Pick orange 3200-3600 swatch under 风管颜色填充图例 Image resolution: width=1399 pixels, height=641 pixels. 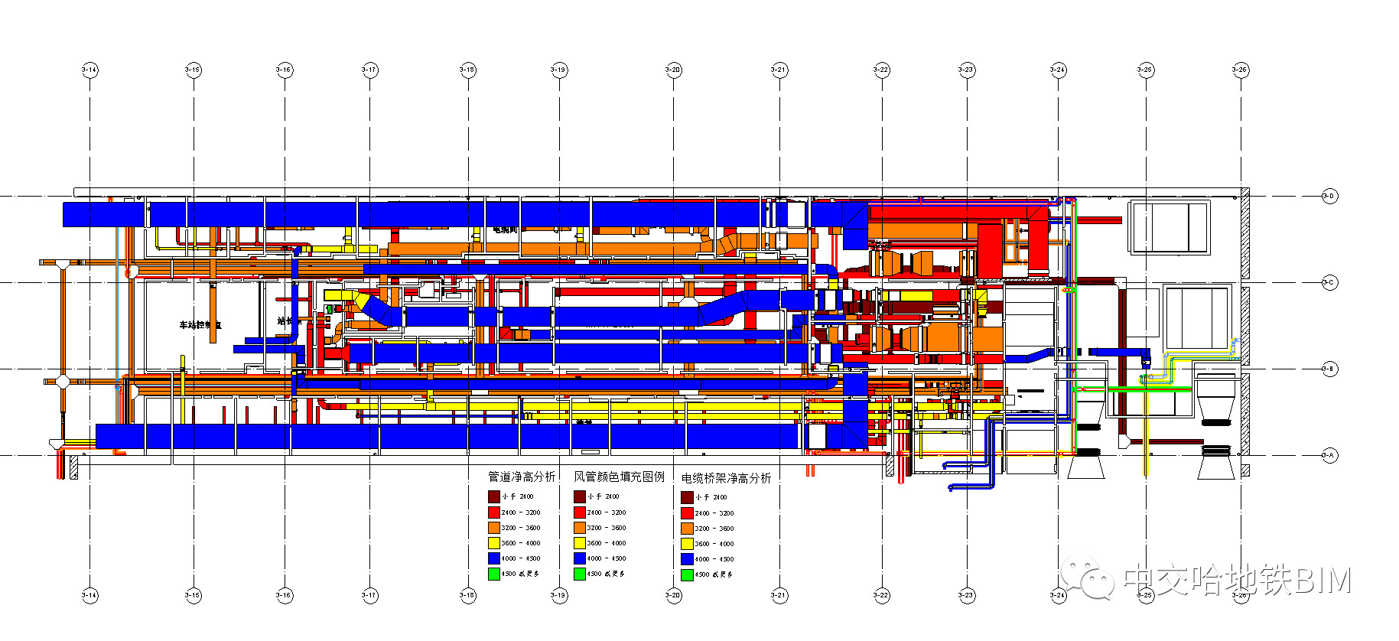pos(580,528)
